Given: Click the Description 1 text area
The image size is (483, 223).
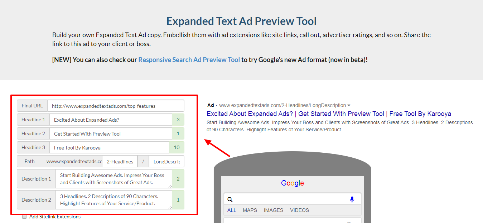Looking at the screenshot, I should pyautogui.click(x=114, y=179).
